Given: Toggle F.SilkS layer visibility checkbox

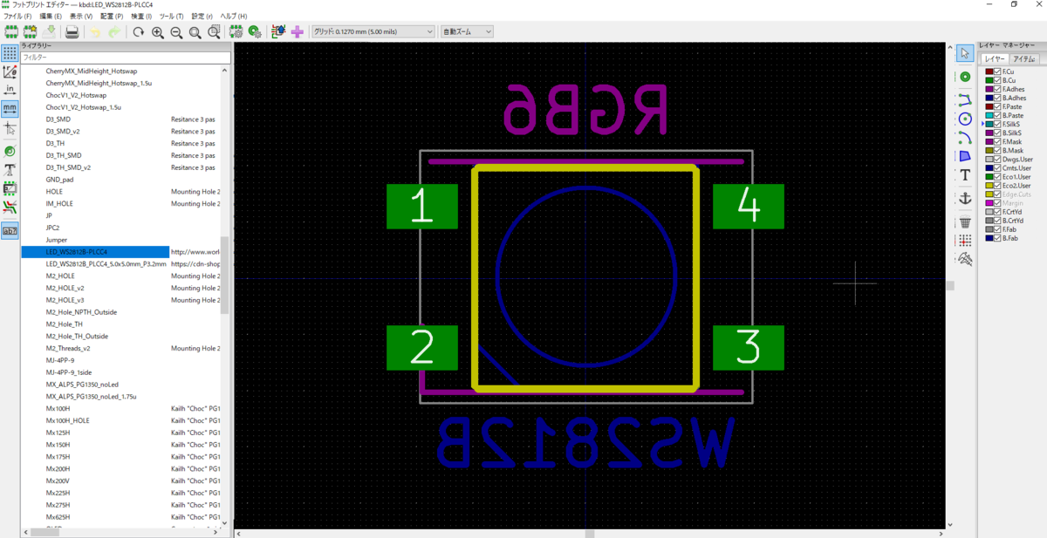Looking at the screenshot, I should [x=997, y=124].
